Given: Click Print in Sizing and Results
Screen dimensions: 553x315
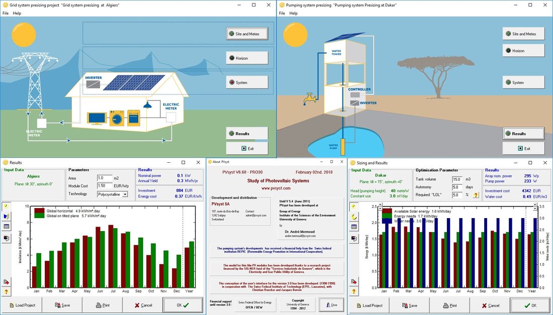Looking at the screenshot, I should point(449,305).
